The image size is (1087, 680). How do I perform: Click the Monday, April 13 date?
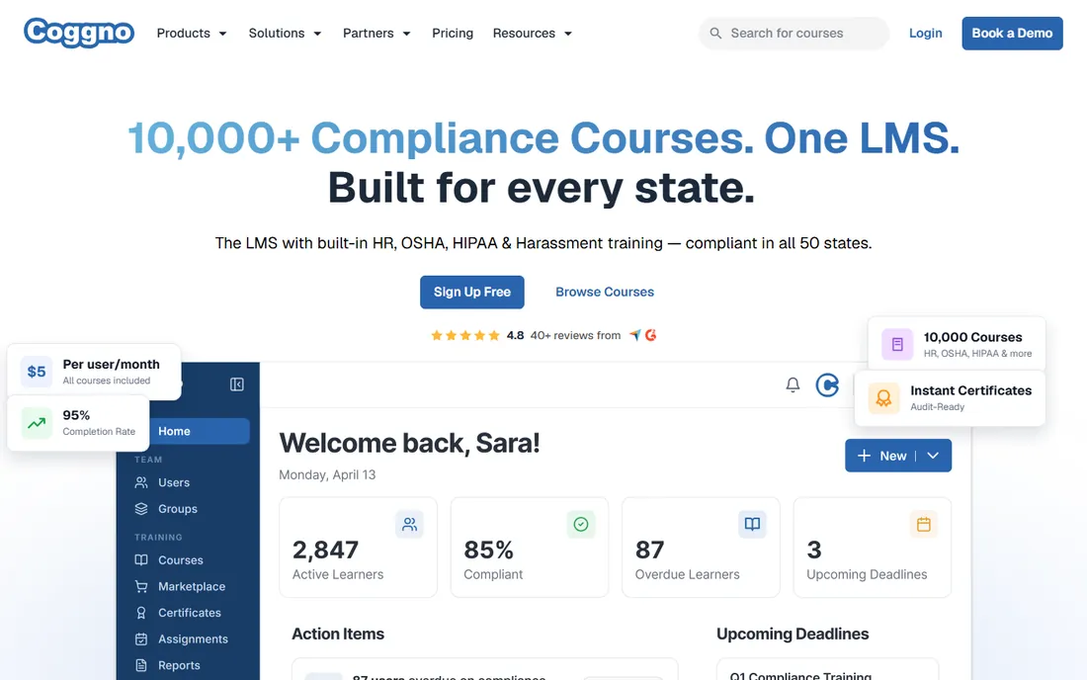point(327,474)
